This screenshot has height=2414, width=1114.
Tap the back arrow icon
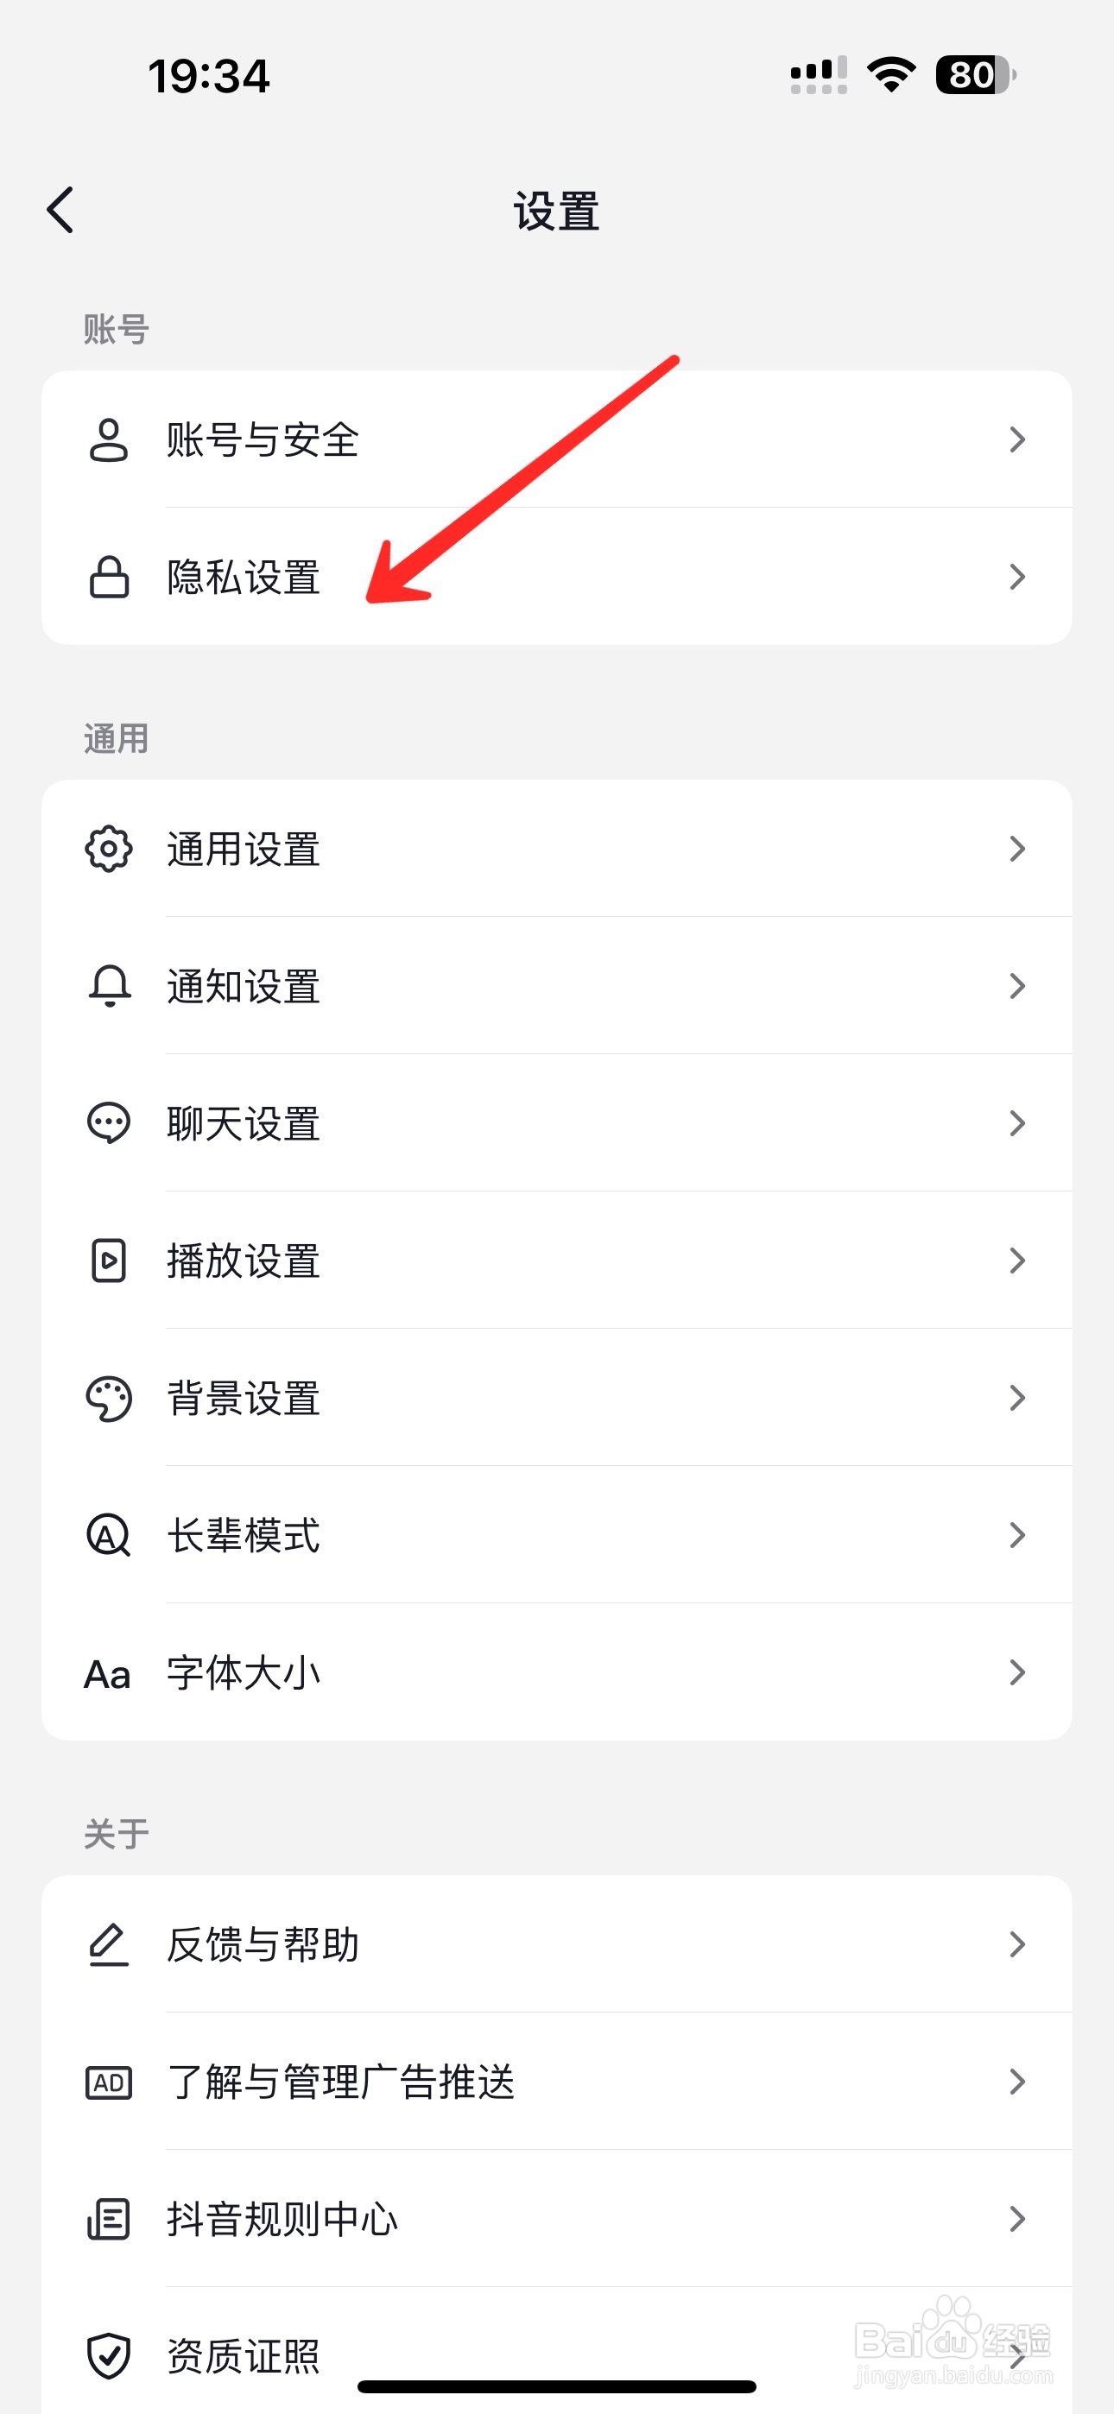[61, 210]
